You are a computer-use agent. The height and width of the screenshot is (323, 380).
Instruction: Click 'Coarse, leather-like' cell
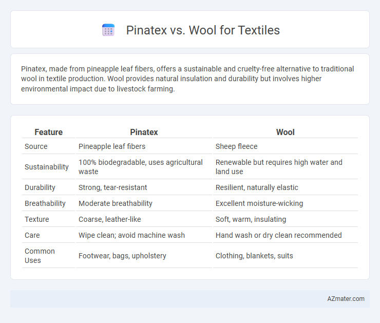[x=110, y=219]
